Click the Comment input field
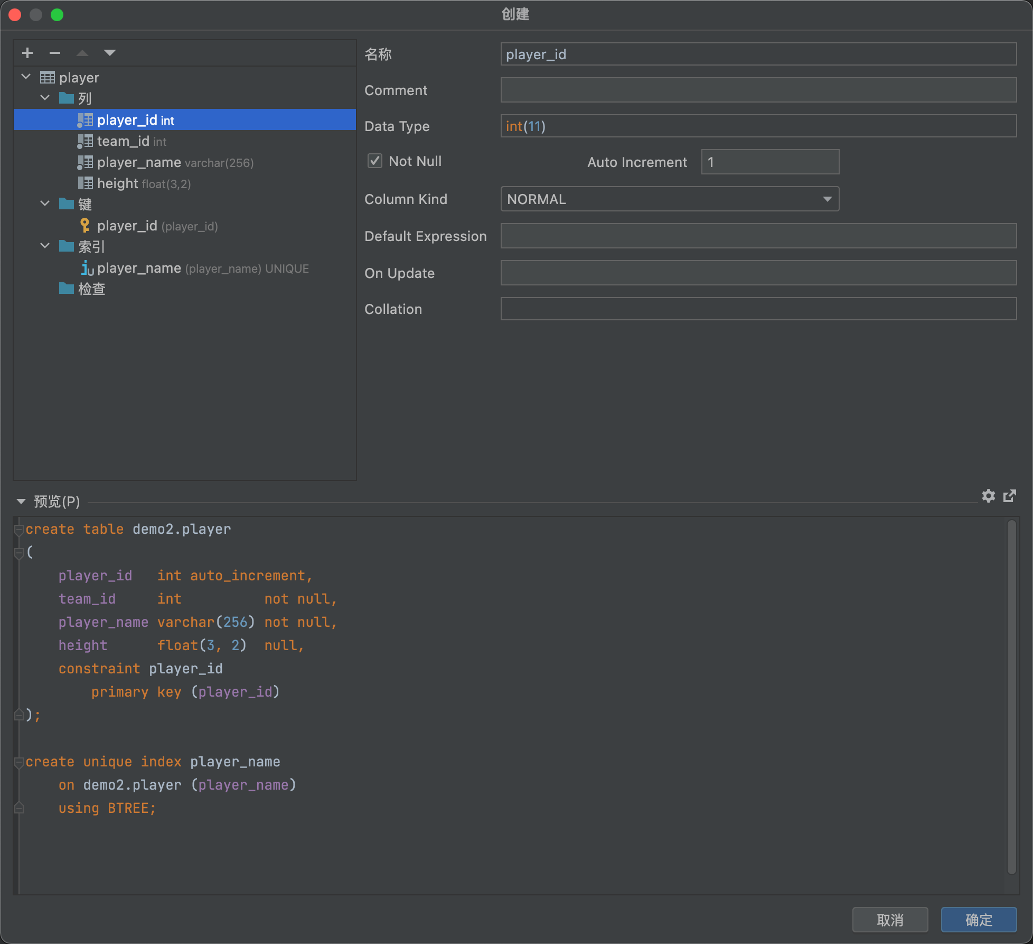The image size is (1033, 944). click(x=758, y=90)
